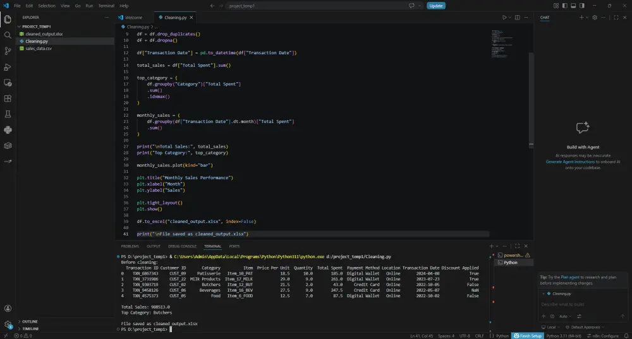Screen dimensions: 632x339
Task: Click the Plan agent link
Action: (x=570, y=277)
